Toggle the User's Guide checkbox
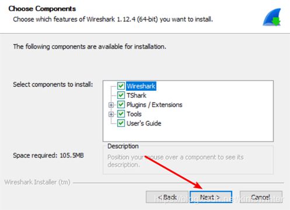The width and height of the screenshot is (290, 210). coord(121,123)
